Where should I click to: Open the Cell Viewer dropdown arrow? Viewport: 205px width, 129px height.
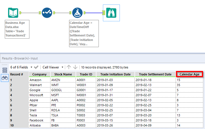point(63,67)
